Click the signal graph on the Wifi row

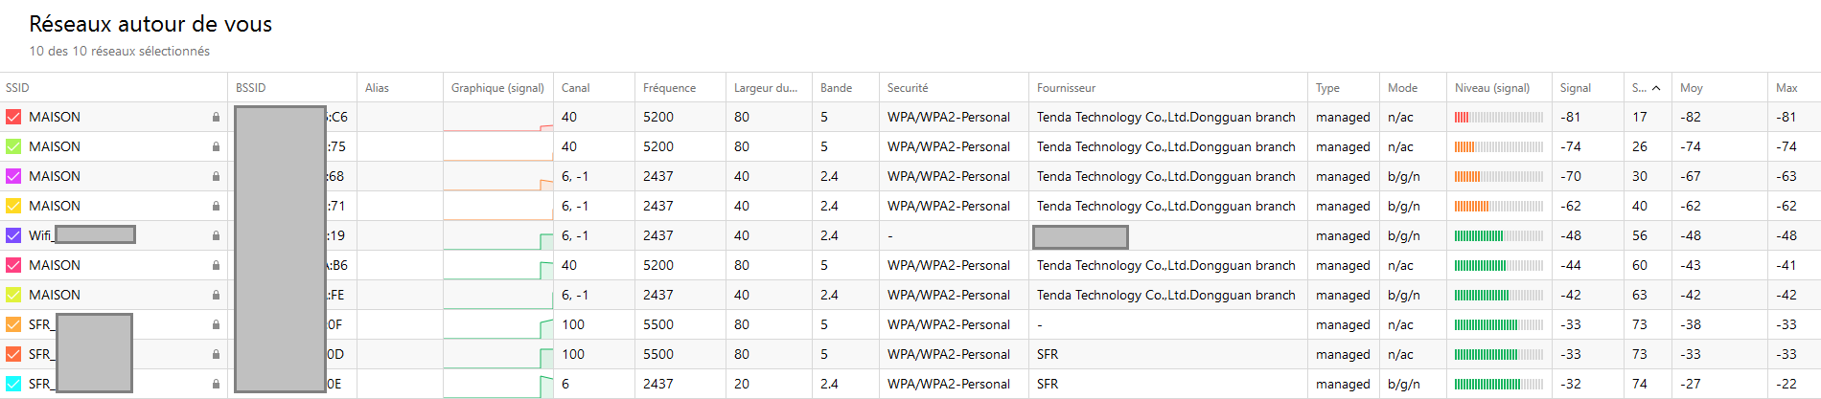click(x=497, y=235)
